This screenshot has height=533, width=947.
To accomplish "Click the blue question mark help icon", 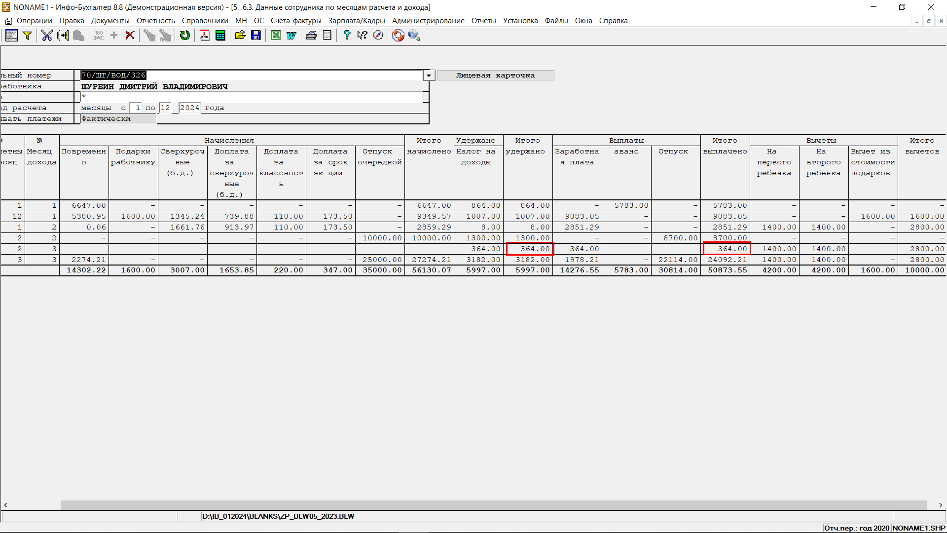I will (x=347, y=36).
